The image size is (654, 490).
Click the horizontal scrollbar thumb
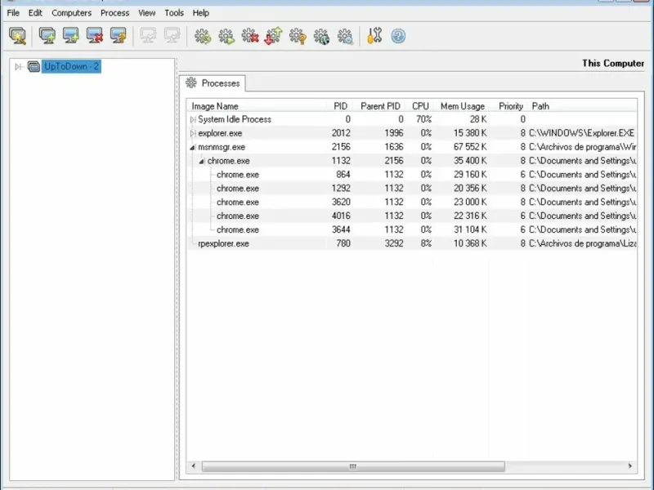353,466
